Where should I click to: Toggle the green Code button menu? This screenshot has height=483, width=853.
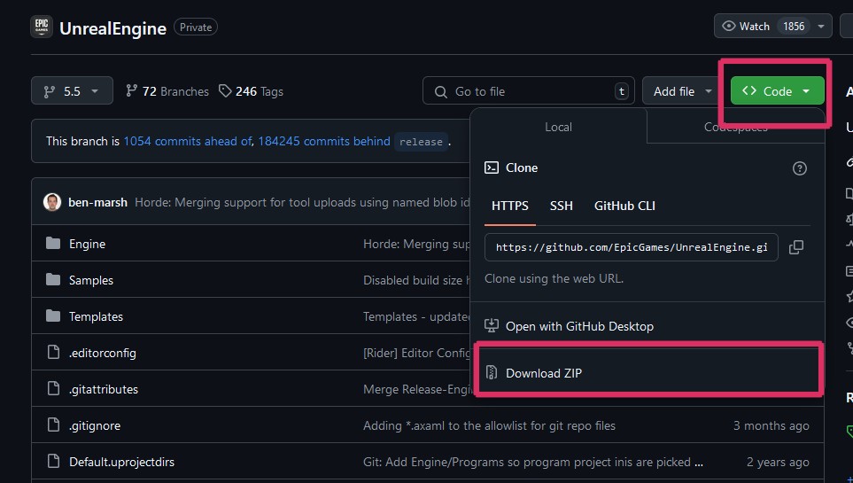click(777, 91)
